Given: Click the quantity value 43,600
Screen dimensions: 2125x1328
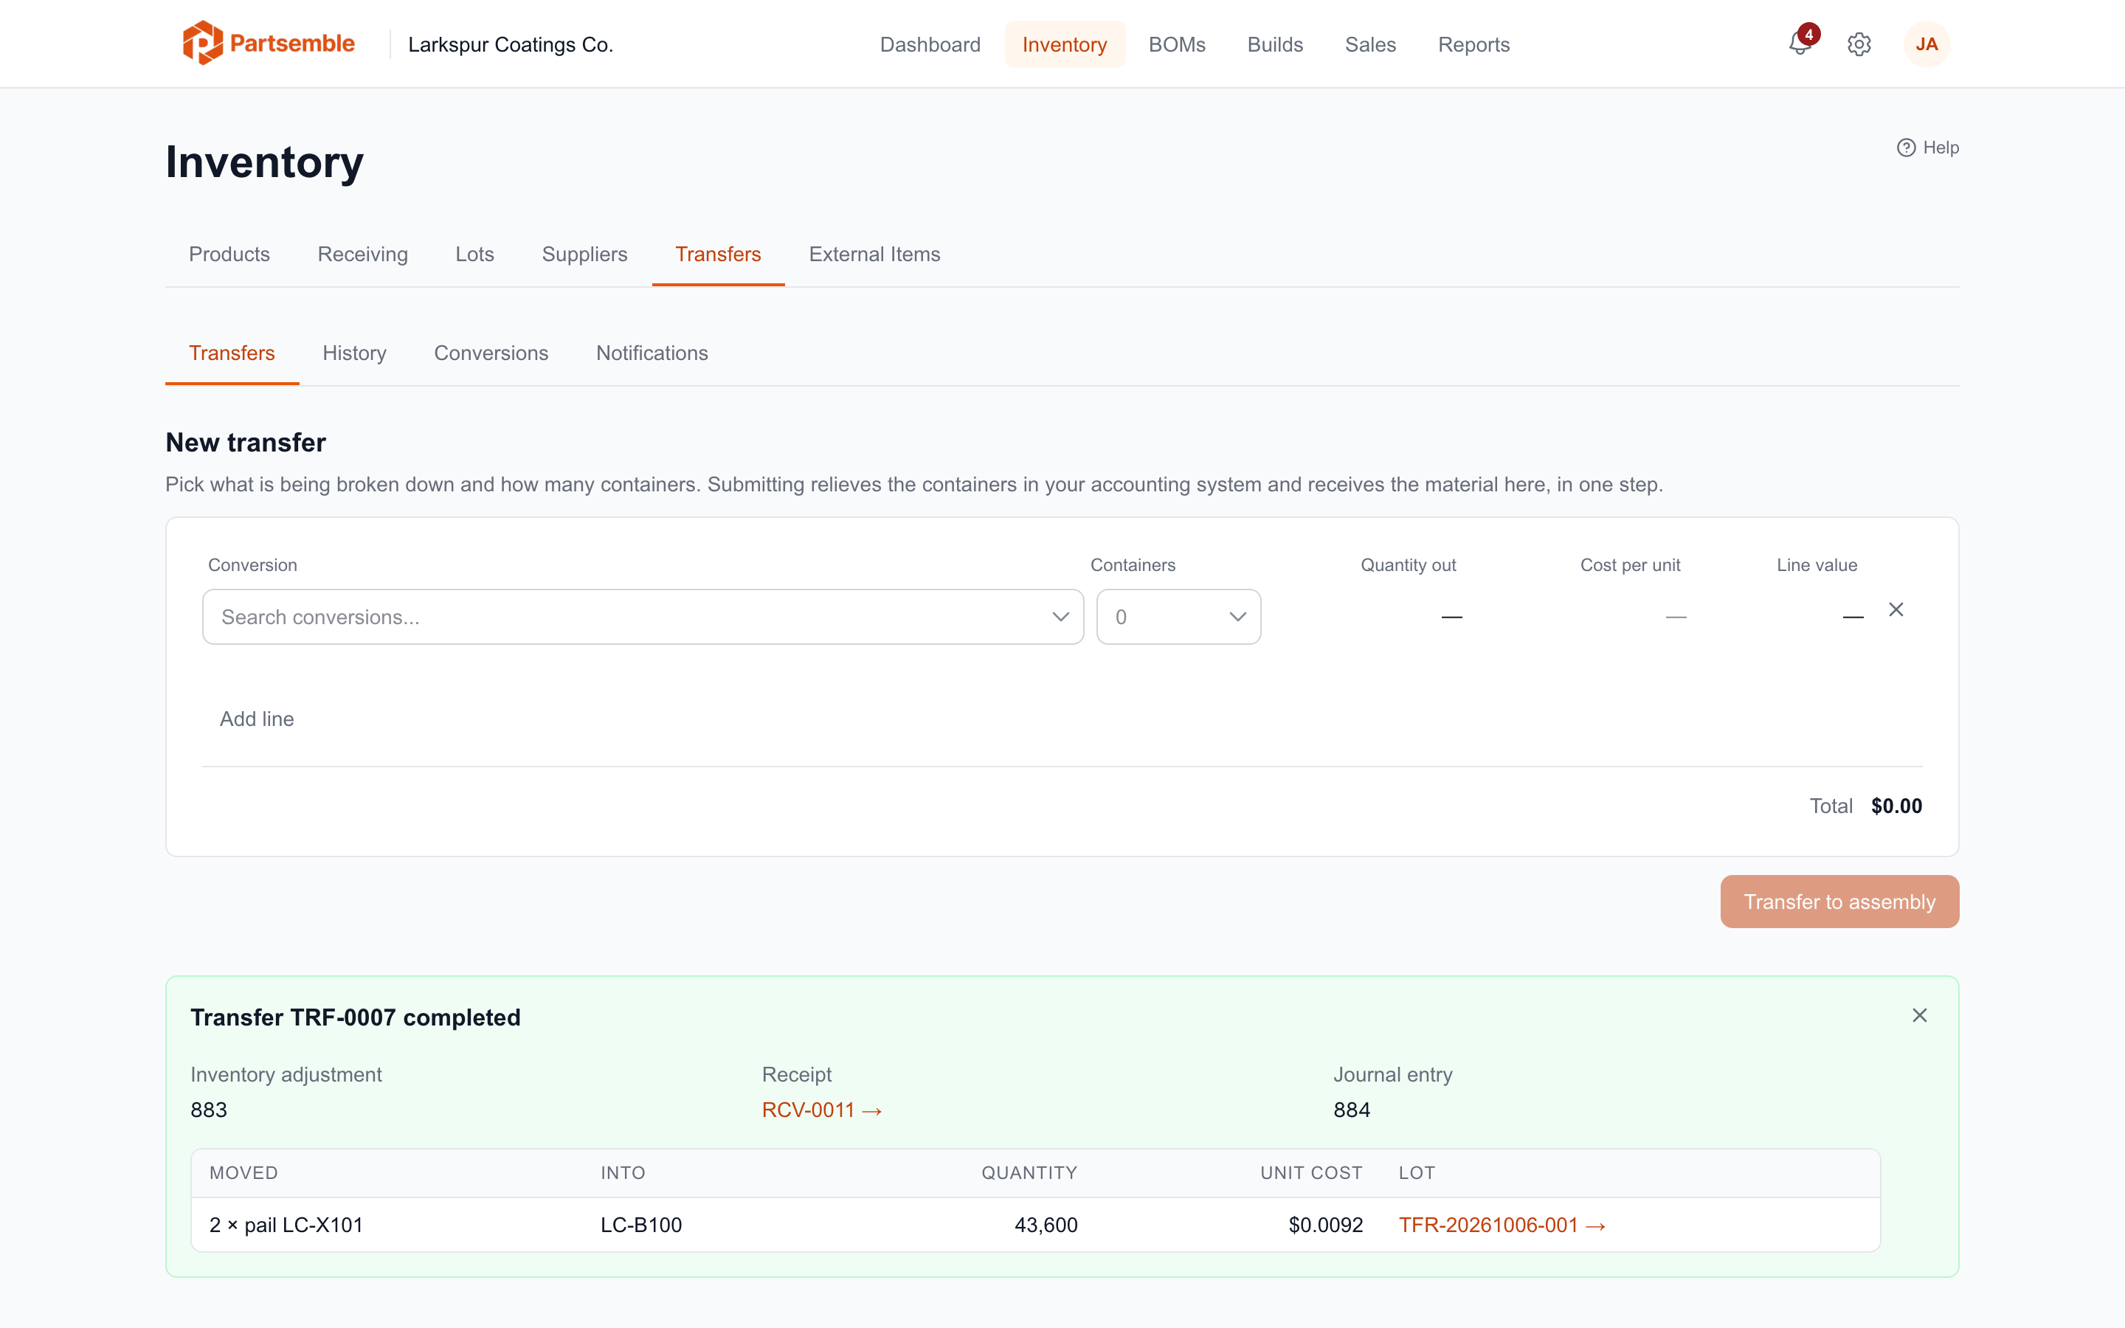Looking at the screenshot, I should tap(1045, 1225).
